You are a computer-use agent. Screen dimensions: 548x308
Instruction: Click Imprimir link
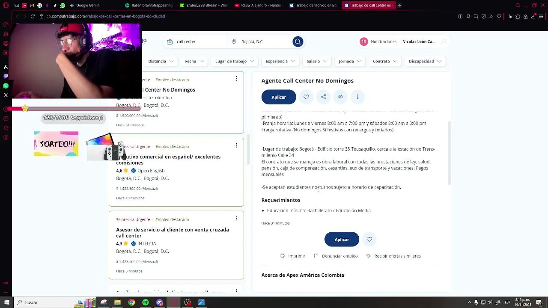click(292, 256)
